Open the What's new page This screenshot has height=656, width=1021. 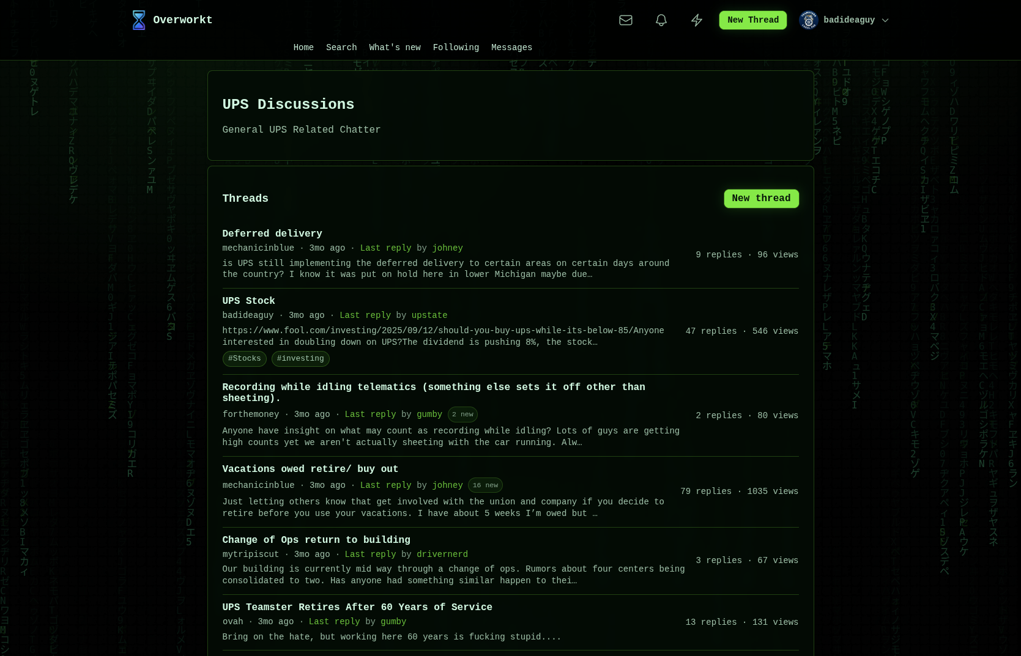tap(395, 47)
